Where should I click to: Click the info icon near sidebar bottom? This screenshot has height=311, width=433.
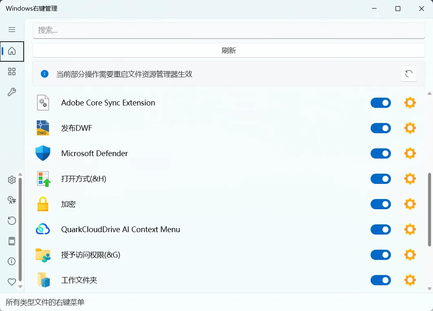click(x=12, y=261)
